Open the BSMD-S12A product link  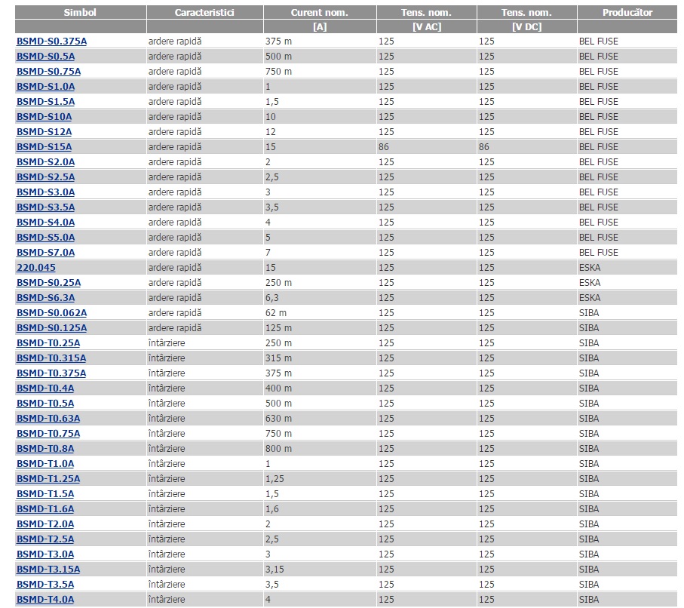pyautogui.click(x=44, y=132)
